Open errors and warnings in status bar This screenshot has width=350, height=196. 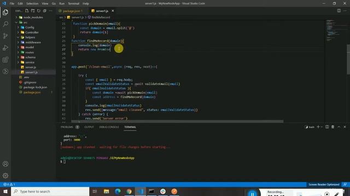coord(9,185)
